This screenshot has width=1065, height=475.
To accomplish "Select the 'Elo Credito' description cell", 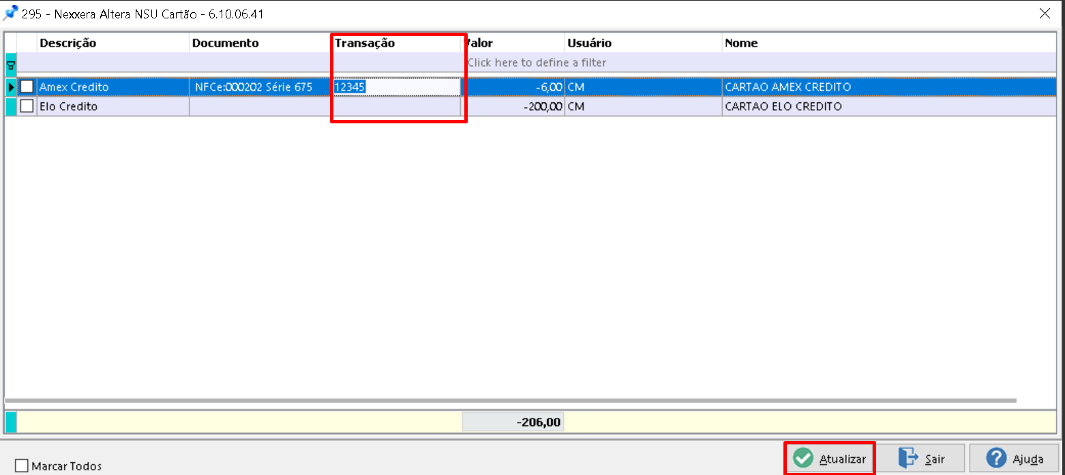I will (113, 107).
